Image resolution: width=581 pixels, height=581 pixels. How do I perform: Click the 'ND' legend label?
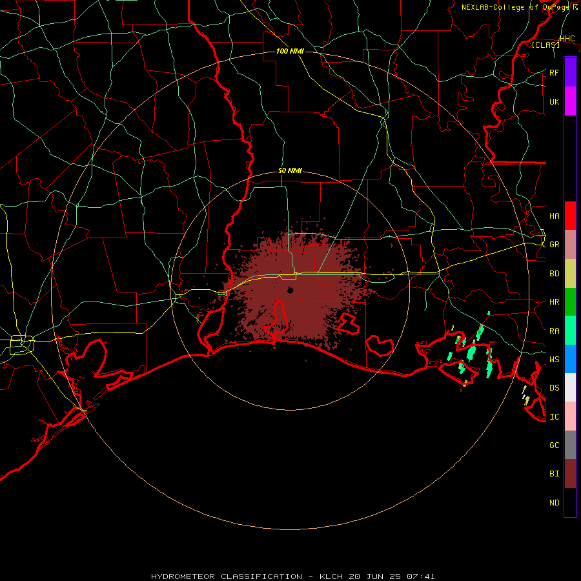coord(554,503)
